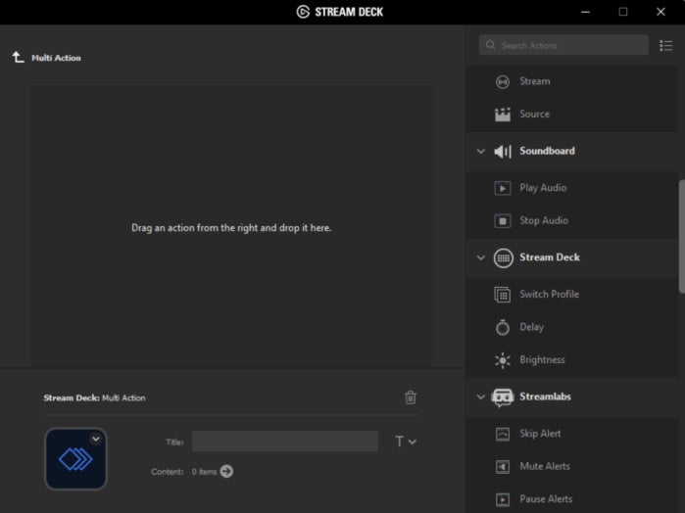Click the back arrow beside Multi Action
685x513 pixels.
[x=18, y=57]
